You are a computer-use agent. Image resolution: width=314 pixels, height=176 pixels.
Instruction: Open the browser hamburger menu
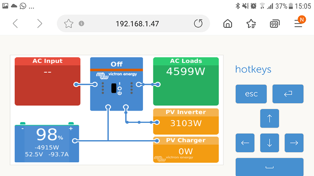(298, 24)
